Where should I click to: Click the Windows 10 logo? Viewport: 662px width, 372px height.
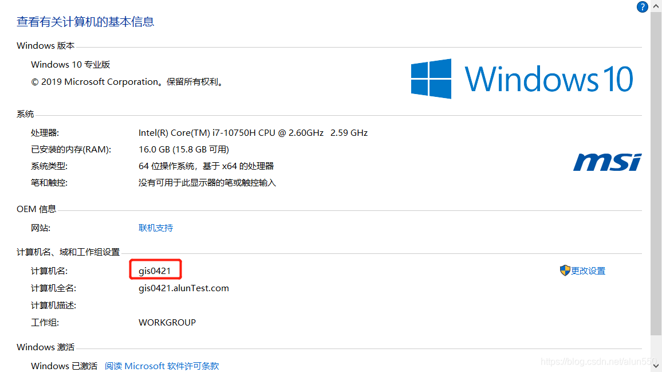522,79
